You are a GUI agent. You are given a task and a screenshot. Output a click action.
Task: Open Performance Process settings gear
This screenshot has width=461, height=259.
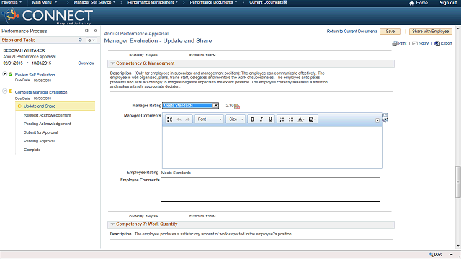click(x=86, y=30)
